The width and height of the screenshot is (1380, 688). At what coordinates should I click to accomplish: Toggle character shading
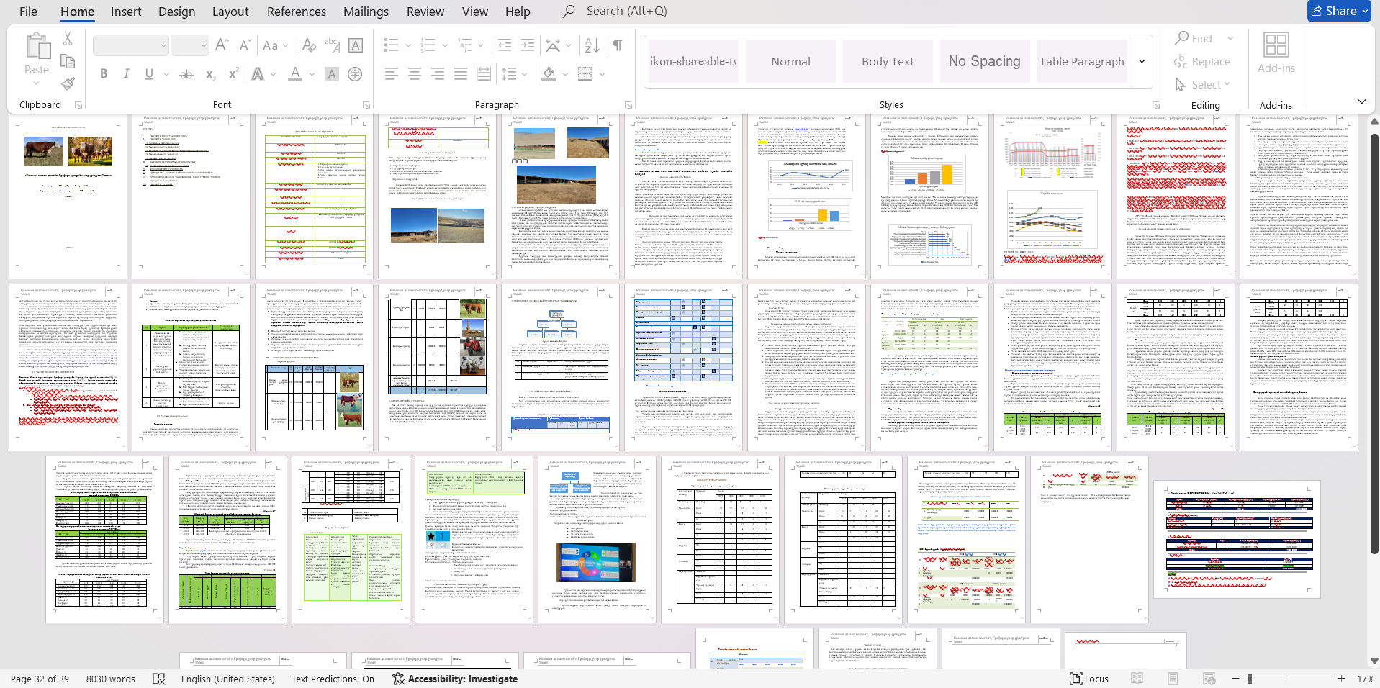[332, 74]
